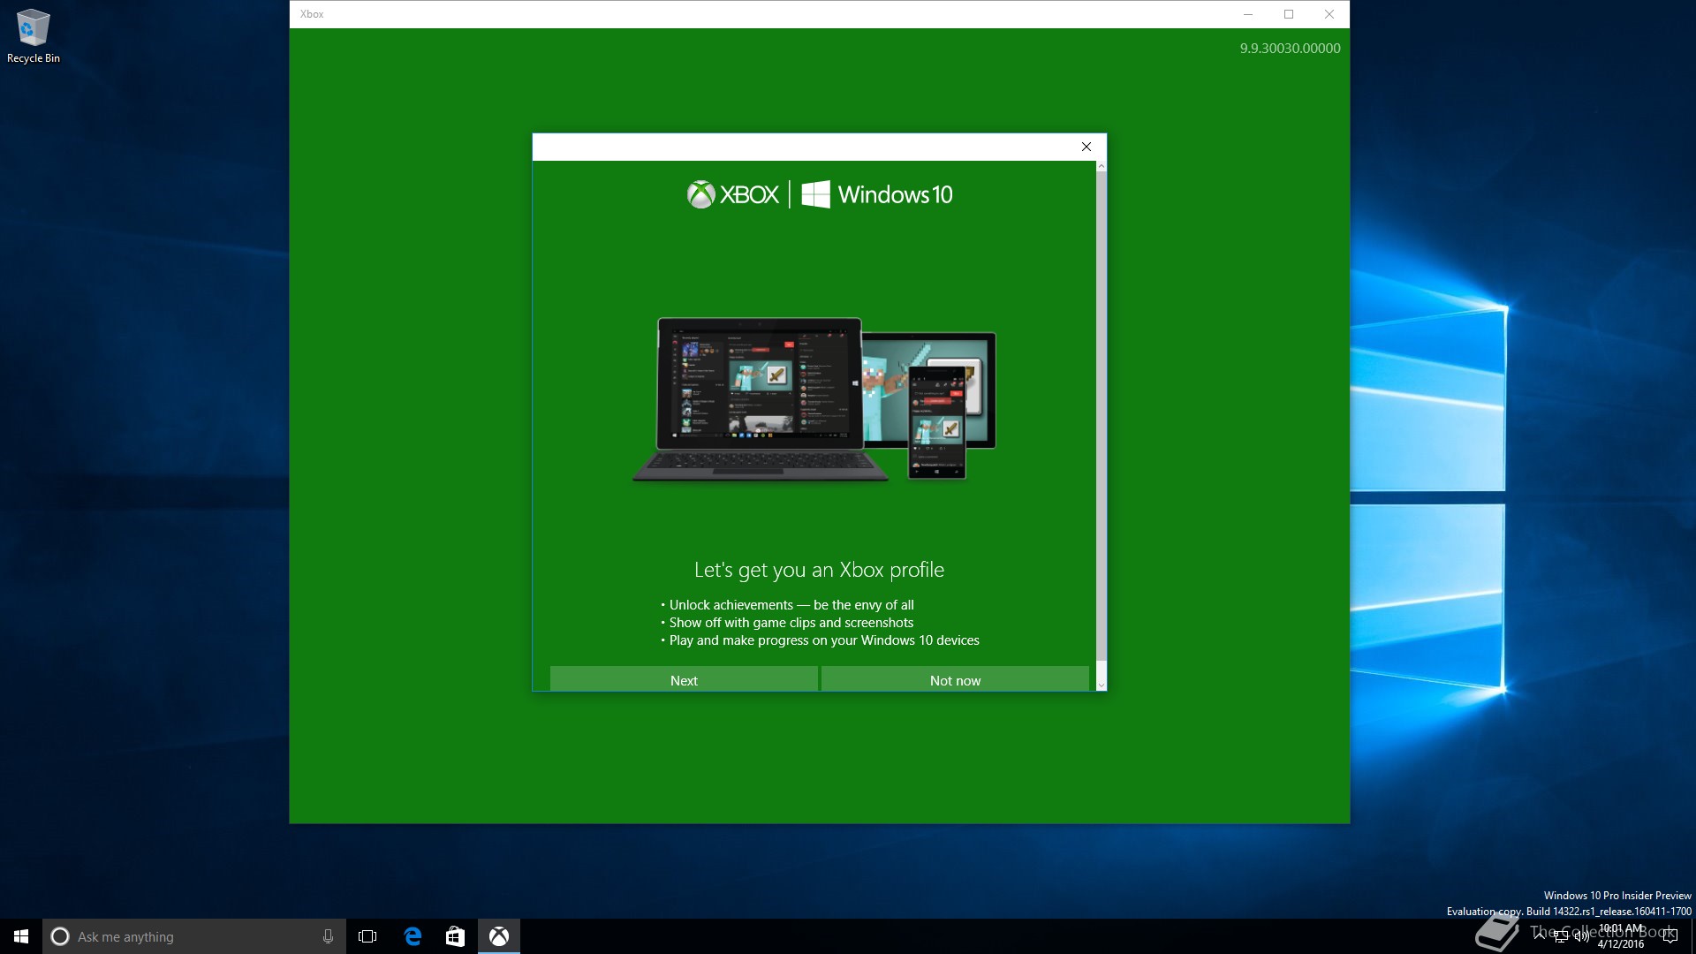Open the volume control tray icon
Image resolution: width=1696 pixels, height=954 pixels.
pos(1582,936)
